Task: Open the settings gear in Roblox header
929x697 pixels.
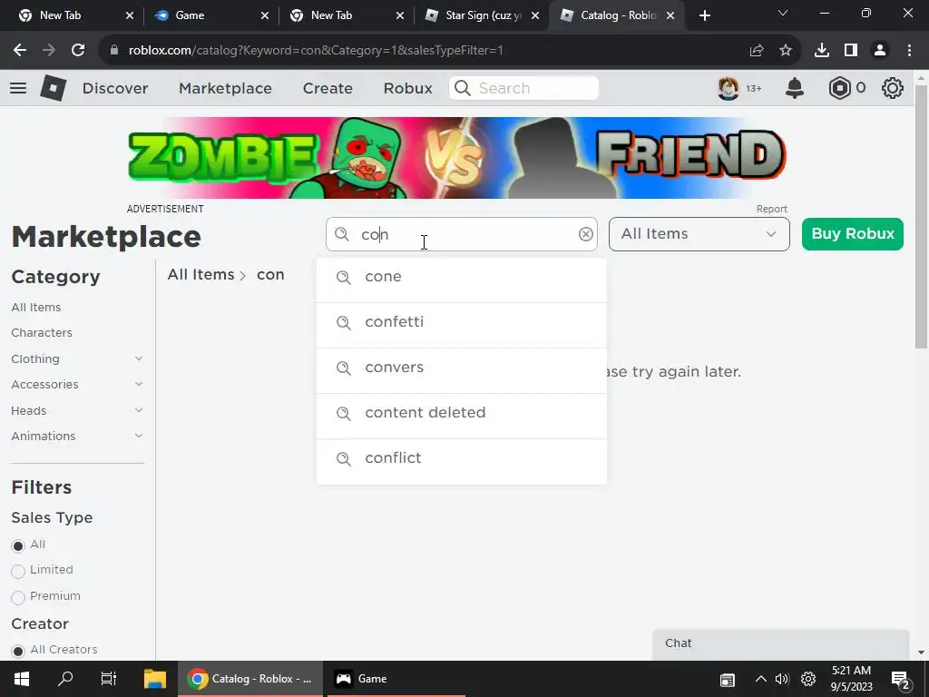Action: (893, 88)
